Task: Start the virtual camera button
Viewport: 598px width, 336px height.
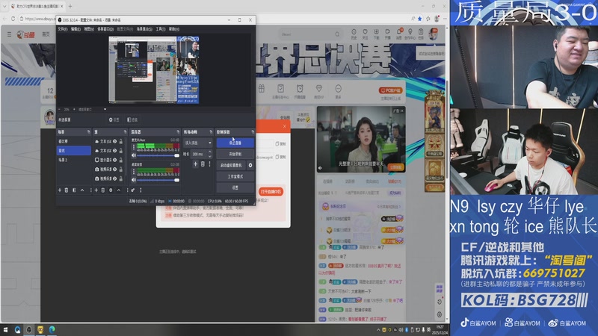Action: click(x=231, y=165)
